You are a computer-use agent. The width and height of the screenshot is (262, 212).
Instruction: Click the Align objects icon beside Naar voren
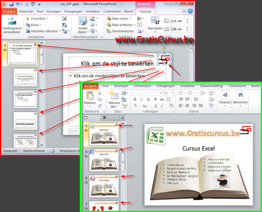pyautogui.click(x=140, y=19)
